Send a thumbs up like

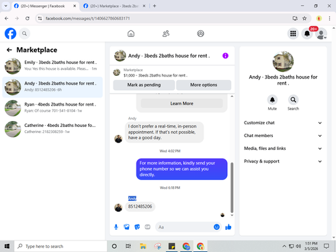pyautogui.click(x=228, y=227)
